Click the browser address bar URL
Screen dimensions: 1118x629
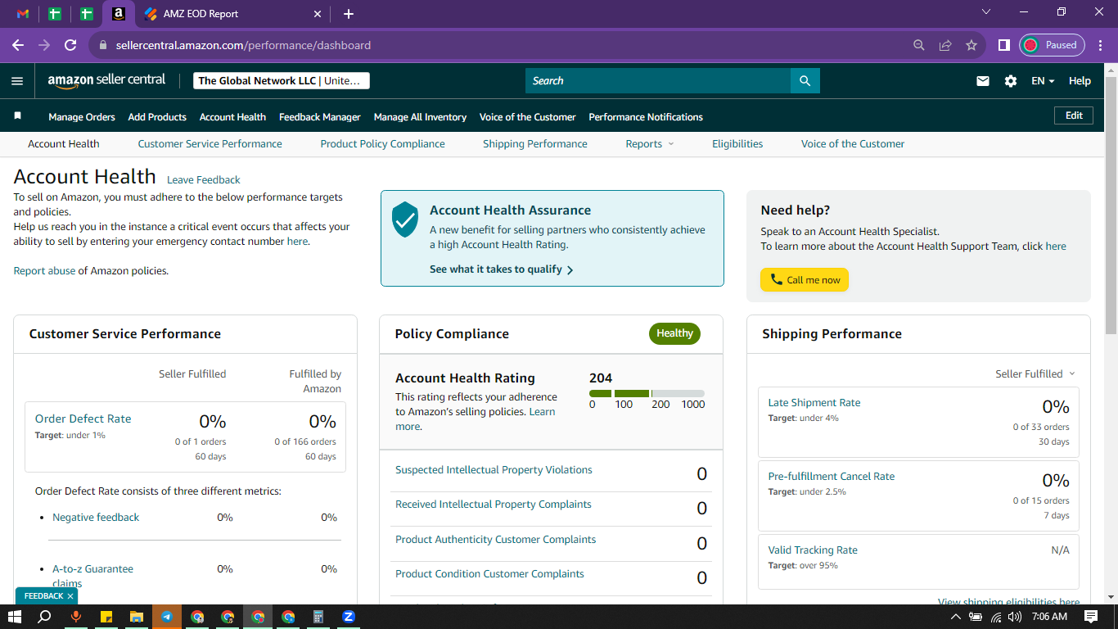244,45
